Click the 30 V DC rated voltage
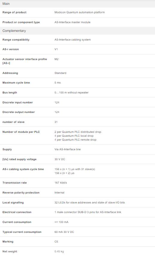155x256 pixels. point(60,159)
